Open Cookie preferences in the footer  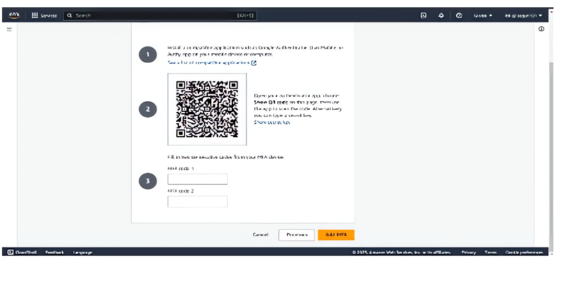(x=524, y=252)
